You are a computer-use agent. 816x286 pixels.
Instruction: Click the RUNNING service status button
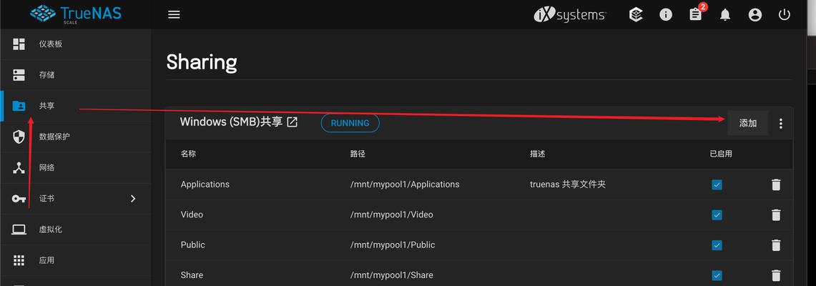pyautogui.click(x=350, y=123)
